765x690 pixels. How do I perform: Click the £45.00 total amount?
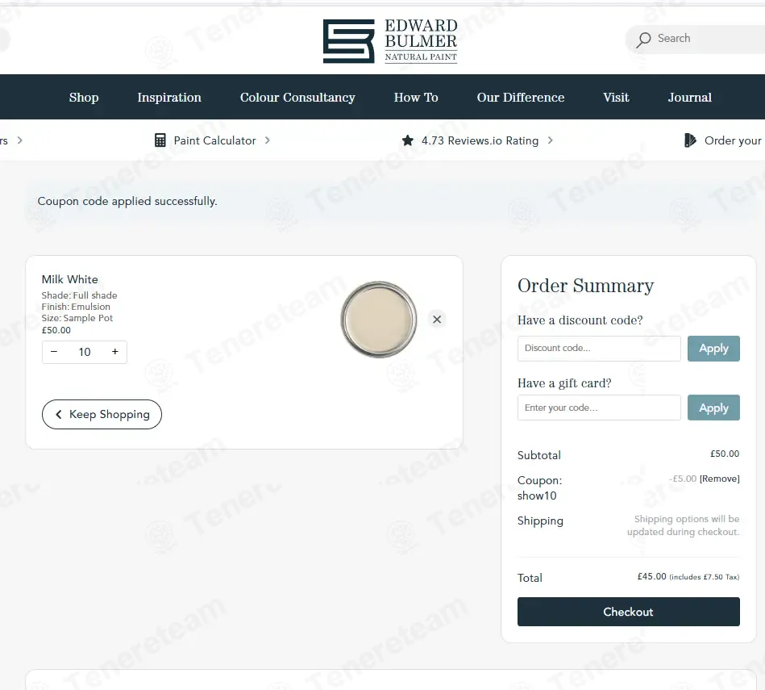(652, 576)
